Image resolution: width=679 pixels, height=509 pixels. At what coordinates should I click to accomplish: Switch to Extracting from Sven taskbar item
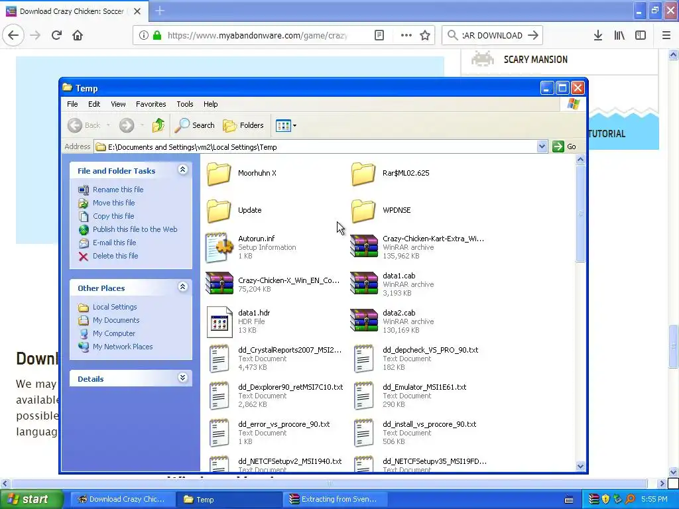pos(334,500)
